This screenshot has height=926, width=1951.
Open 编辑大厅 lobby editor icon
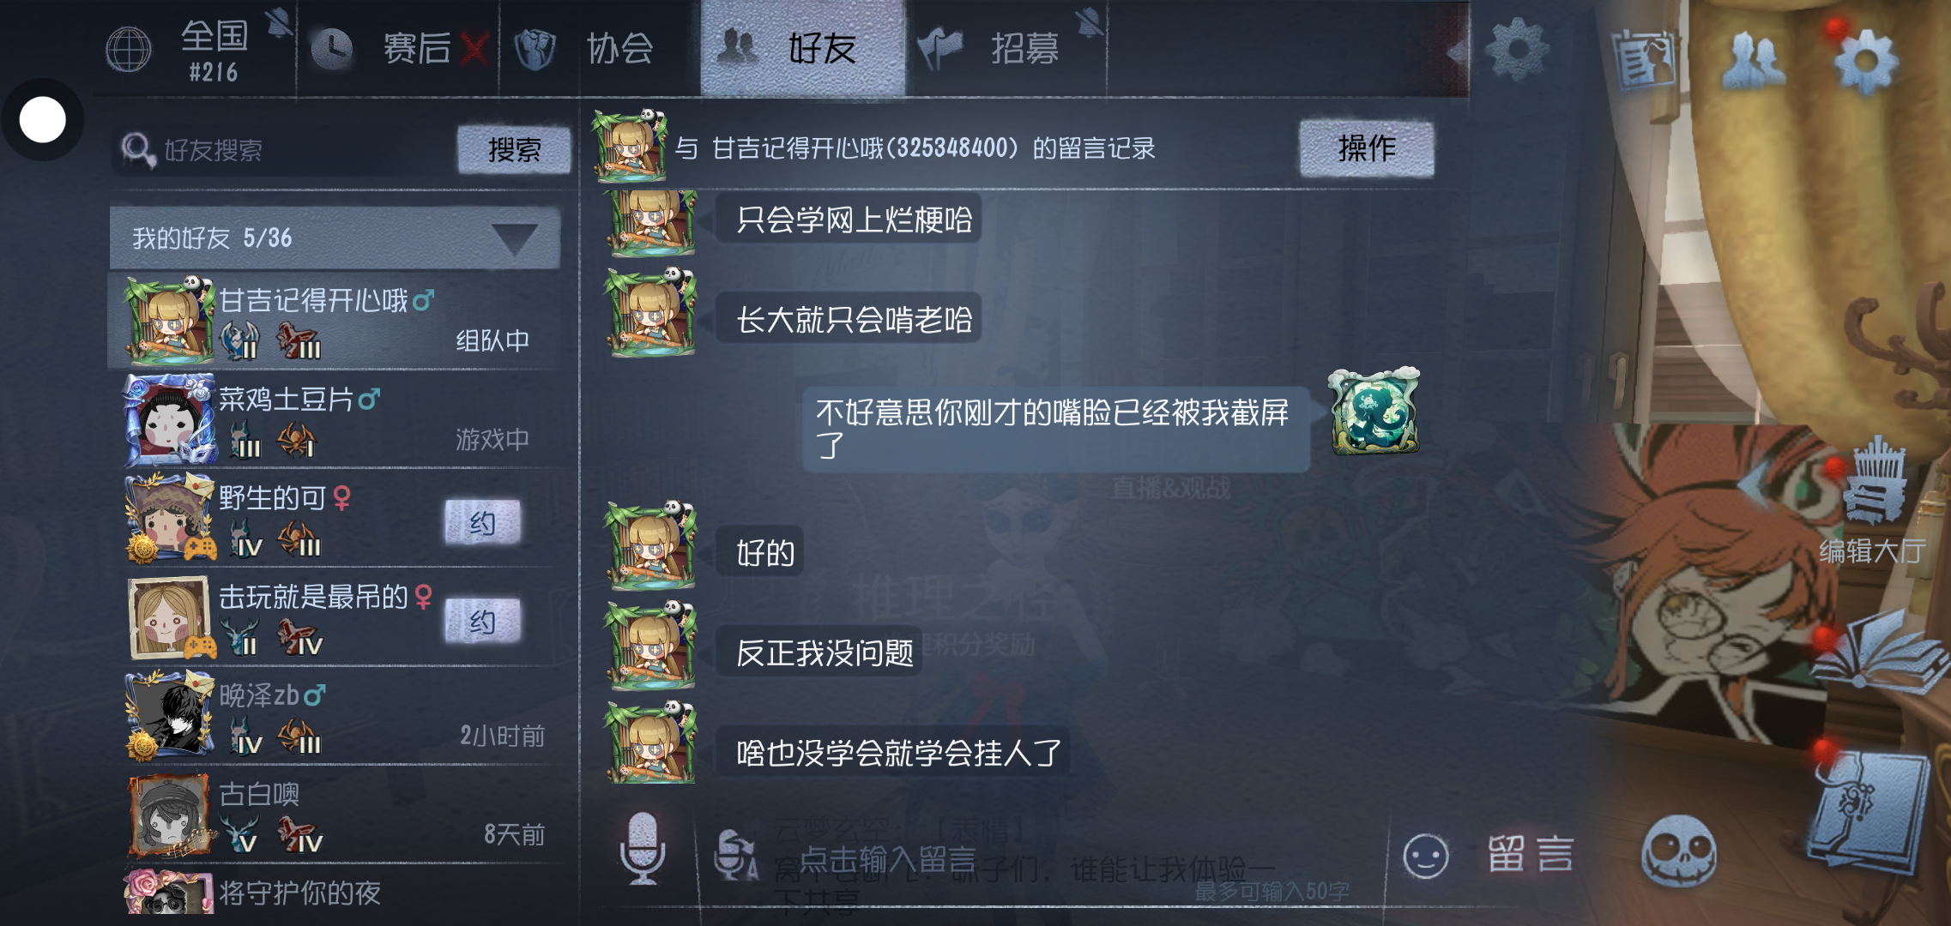1873,504
